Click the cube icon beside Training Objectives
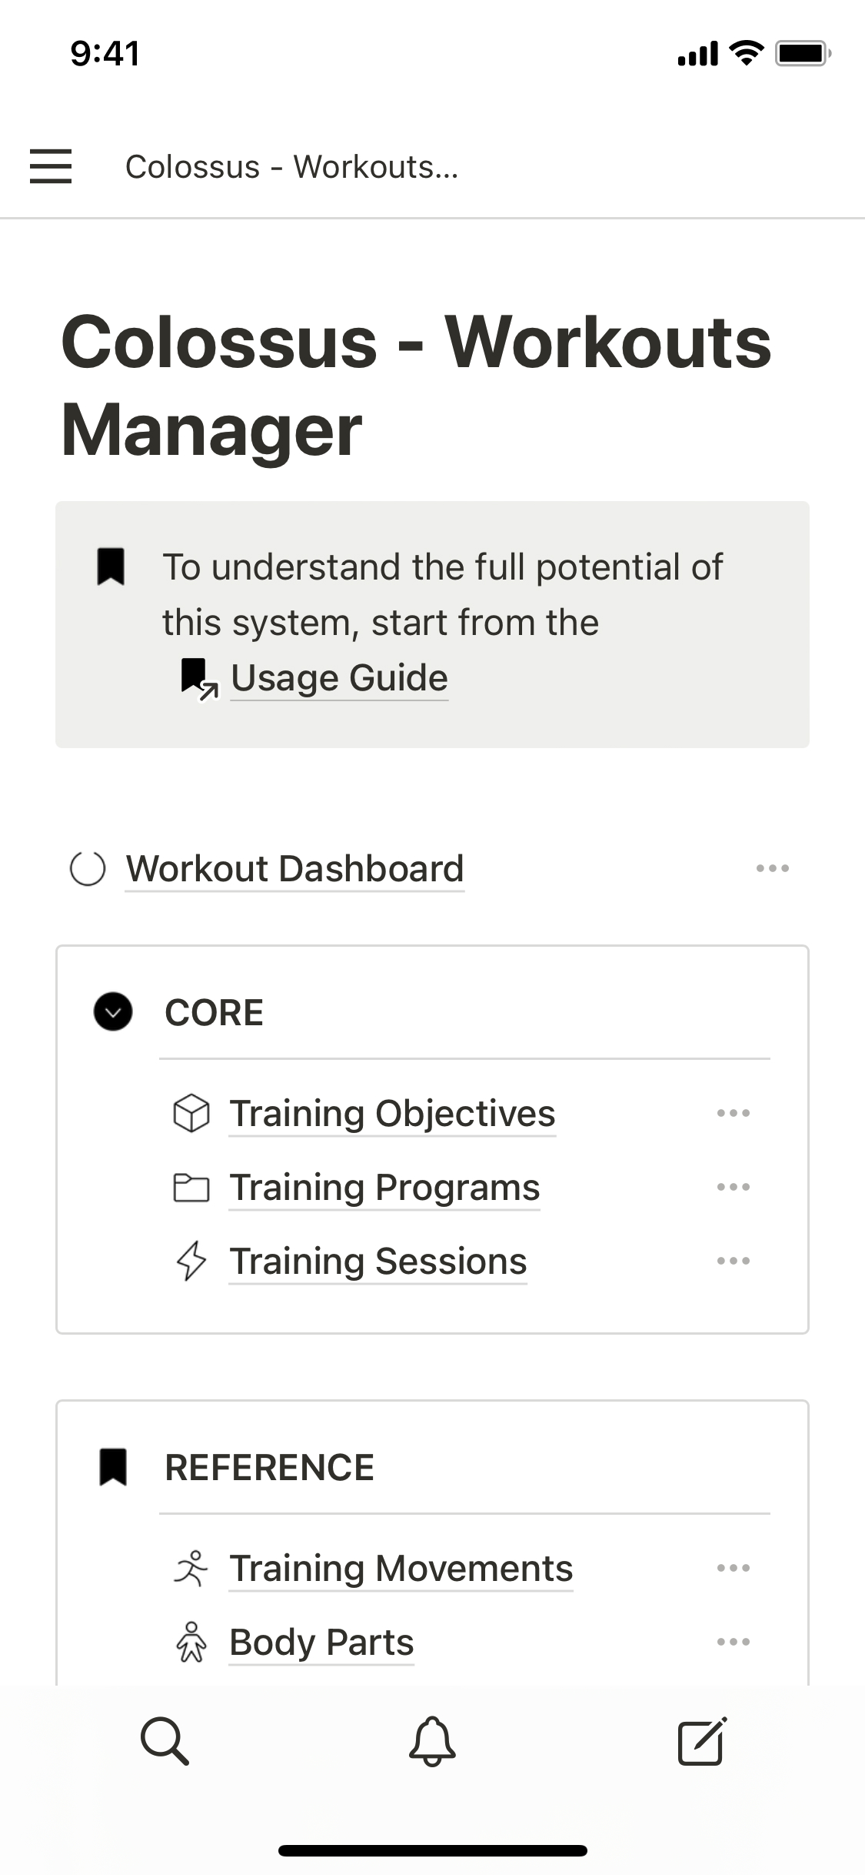The image size is (865, 1875). coord(191,1113)
